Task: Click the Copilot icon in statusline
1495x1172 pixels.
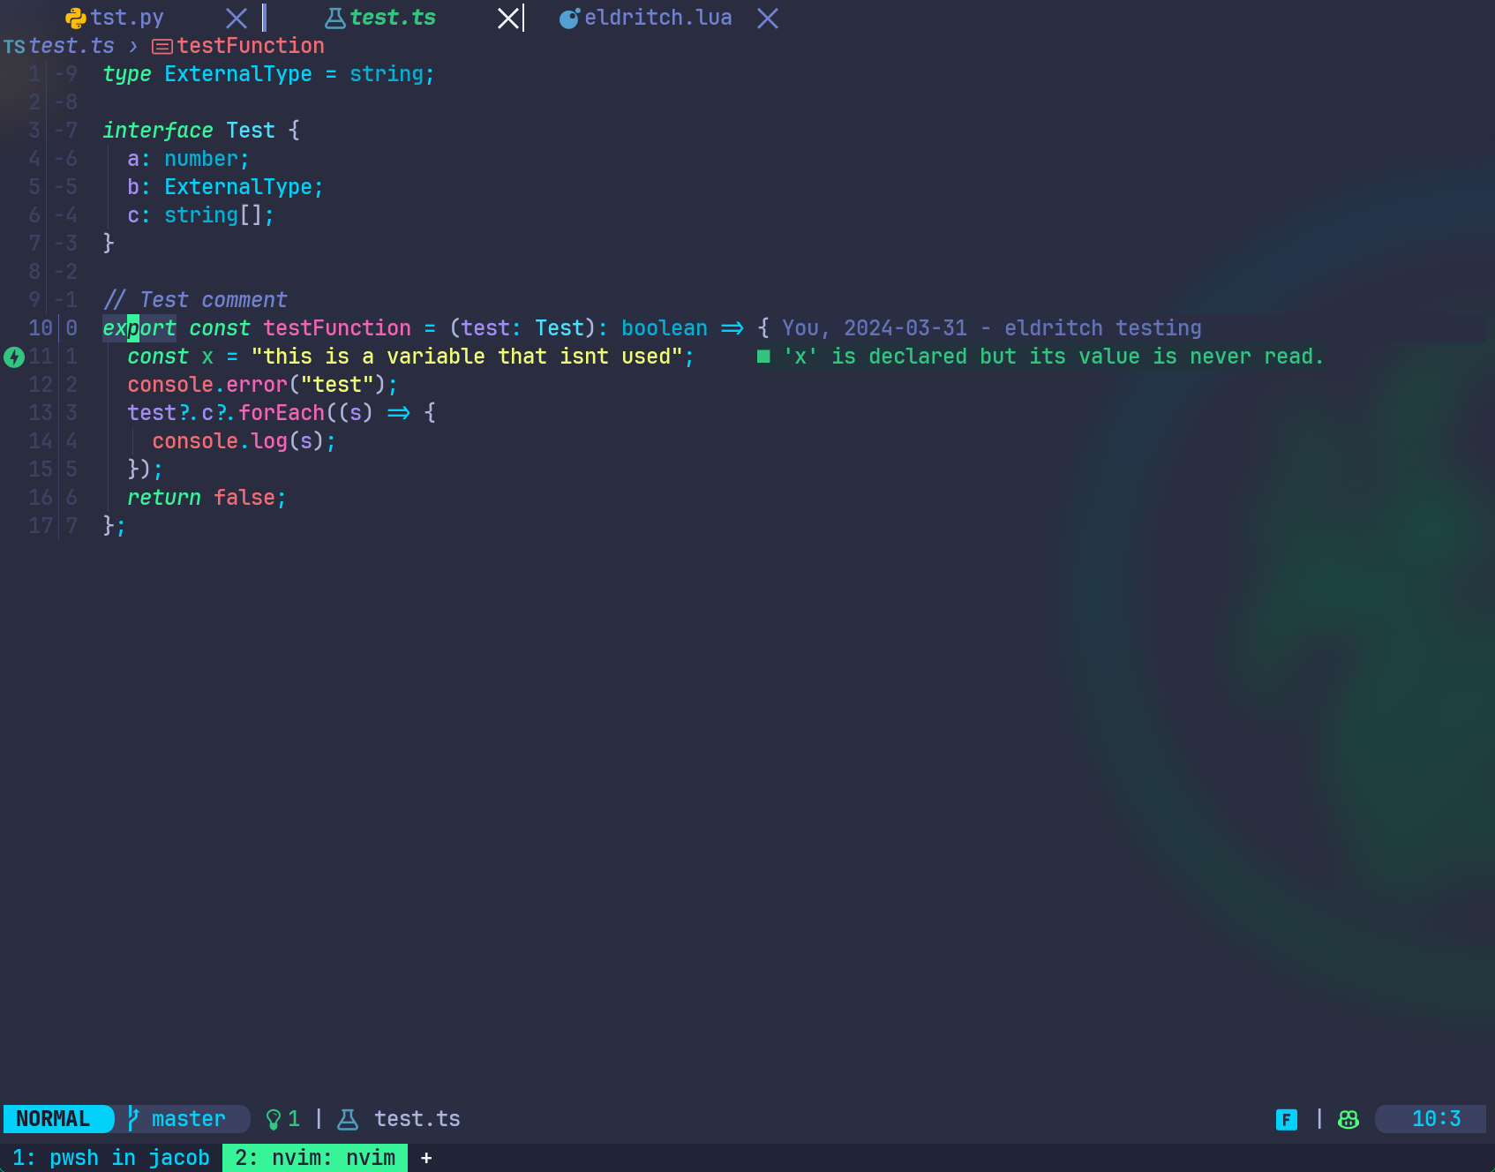Action: (1349, 1120)
